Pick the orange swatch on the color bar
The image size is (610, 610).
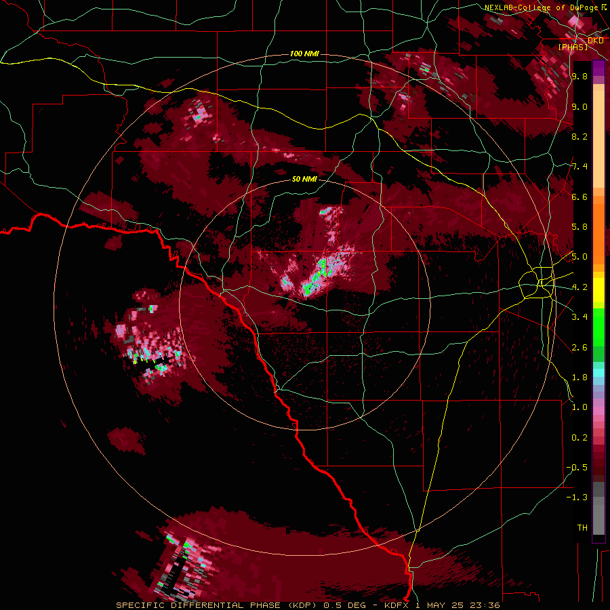(x=598, y=233)
